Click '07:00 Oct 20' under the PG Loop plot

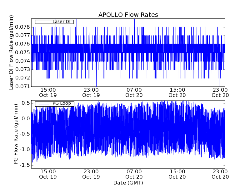point(134,174)
